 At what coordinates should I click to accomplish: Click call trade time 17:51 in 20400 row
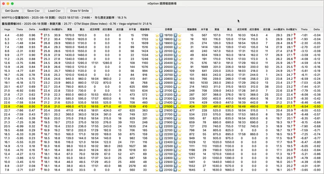95,63
